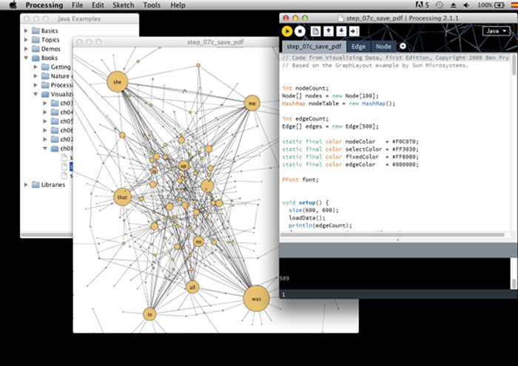
Task: Click the editor's vertical scrollbar
Action: 514,65
